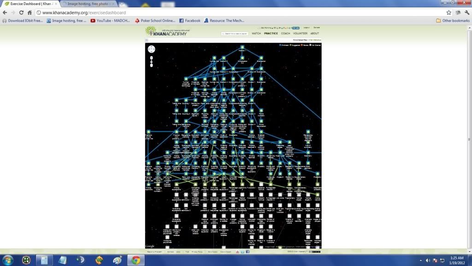Viewport: 472px width, 266px height.
Task: Click the Twitter icon in the page footer
Action: click(x=242, y=252)
